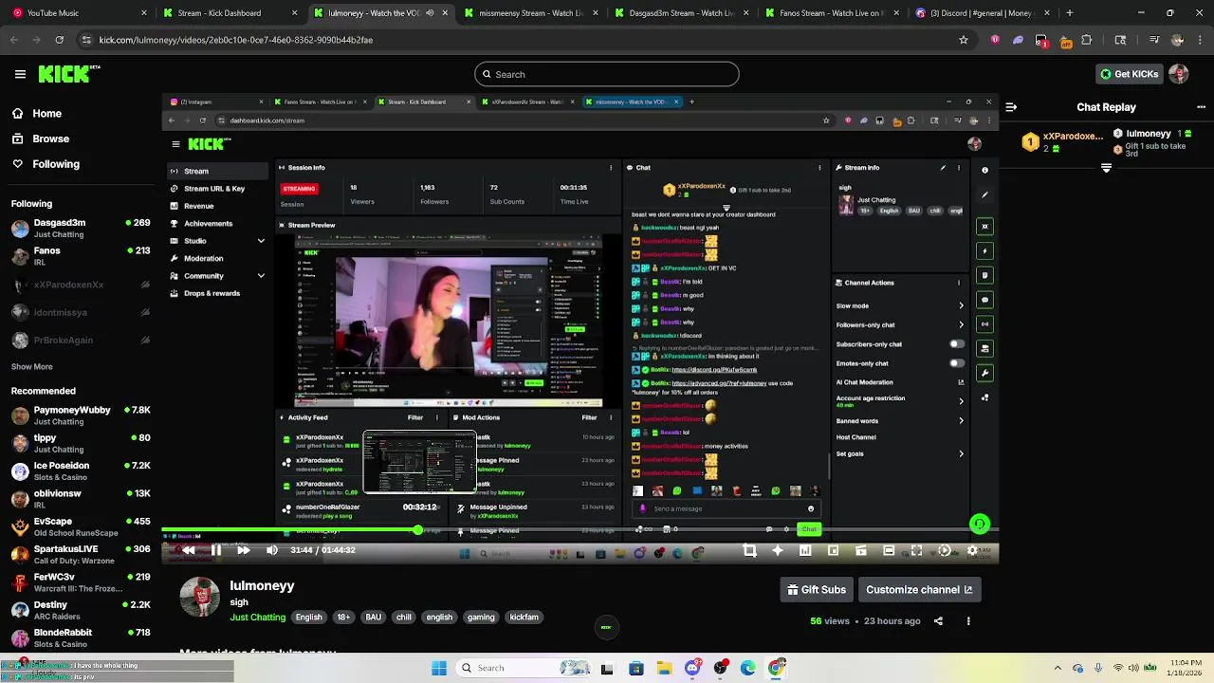Open Destiny ARC Raiders channel

tap(81, 610)
